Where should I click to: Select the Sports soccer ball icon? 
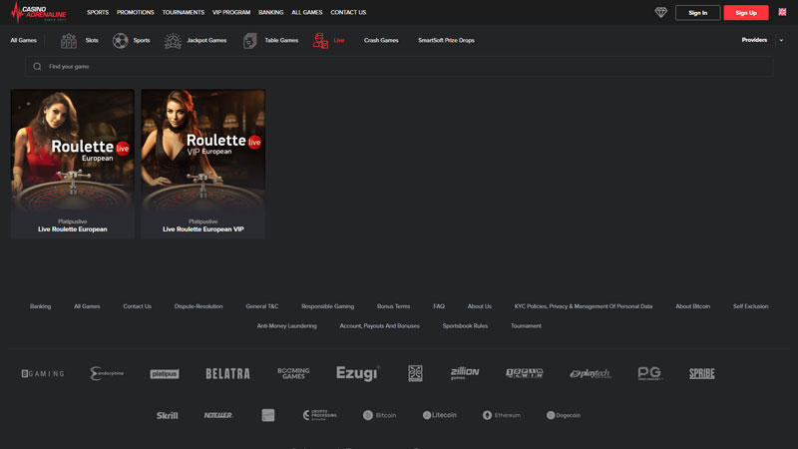[x=120, y=40]
